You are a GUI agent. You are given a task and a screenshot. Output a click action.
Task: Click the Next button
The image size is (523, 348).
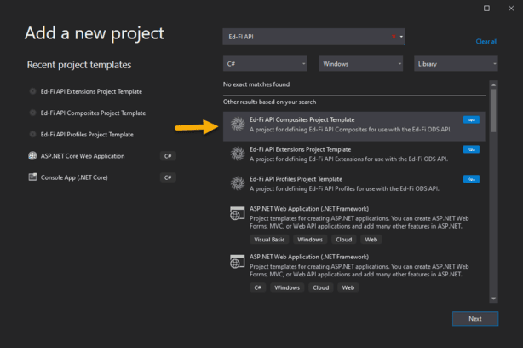[475, 319]
